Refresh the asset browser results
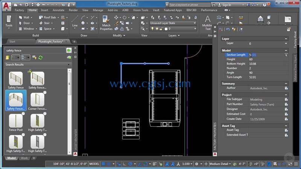The image size is (301, 169). point(41,57)
